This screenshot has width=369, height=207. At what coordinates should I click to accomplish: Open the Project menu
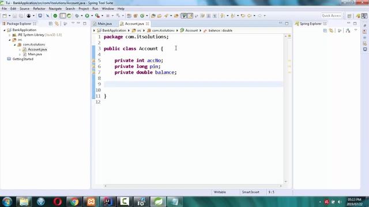pyautogui.click(x=84, y=9)
